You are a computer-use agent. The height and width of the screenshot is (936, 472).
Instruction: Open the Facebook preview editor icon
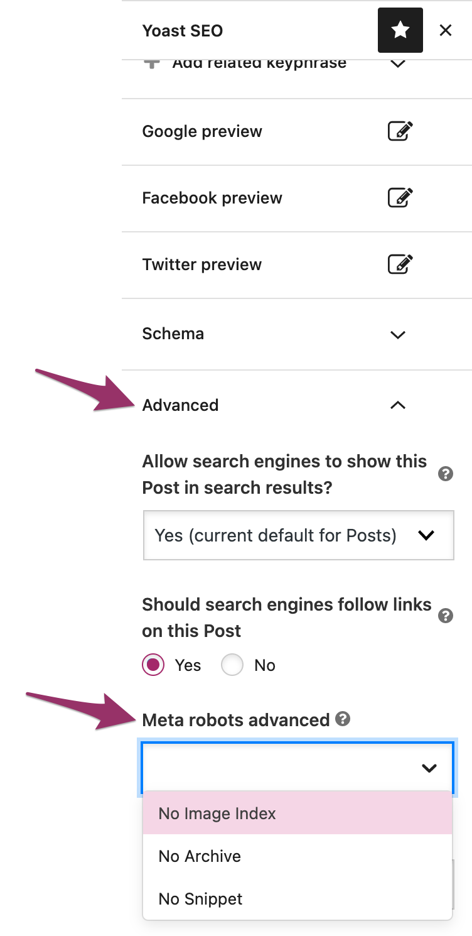pyautogui.click(x=400, y=198)
